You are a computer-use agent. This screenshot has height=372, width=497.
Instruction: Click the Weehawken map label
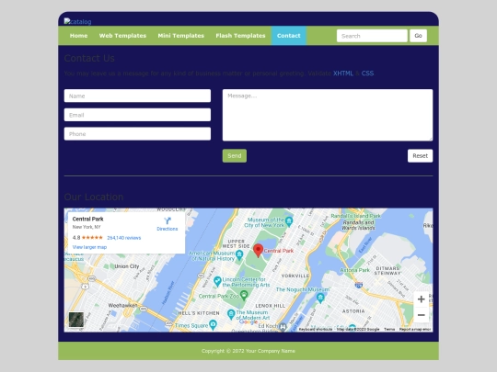(x=122, y=305)
